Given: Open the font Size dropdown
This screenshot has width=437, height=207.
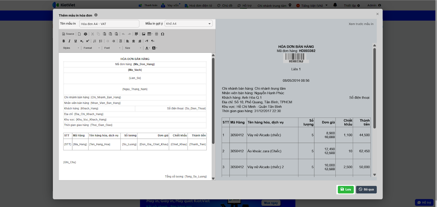Looking at the screenshot, I should coord(133,48).
